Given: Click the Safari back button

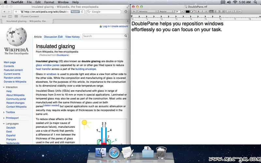Looking at the screenshot, I should coord(4,12).
